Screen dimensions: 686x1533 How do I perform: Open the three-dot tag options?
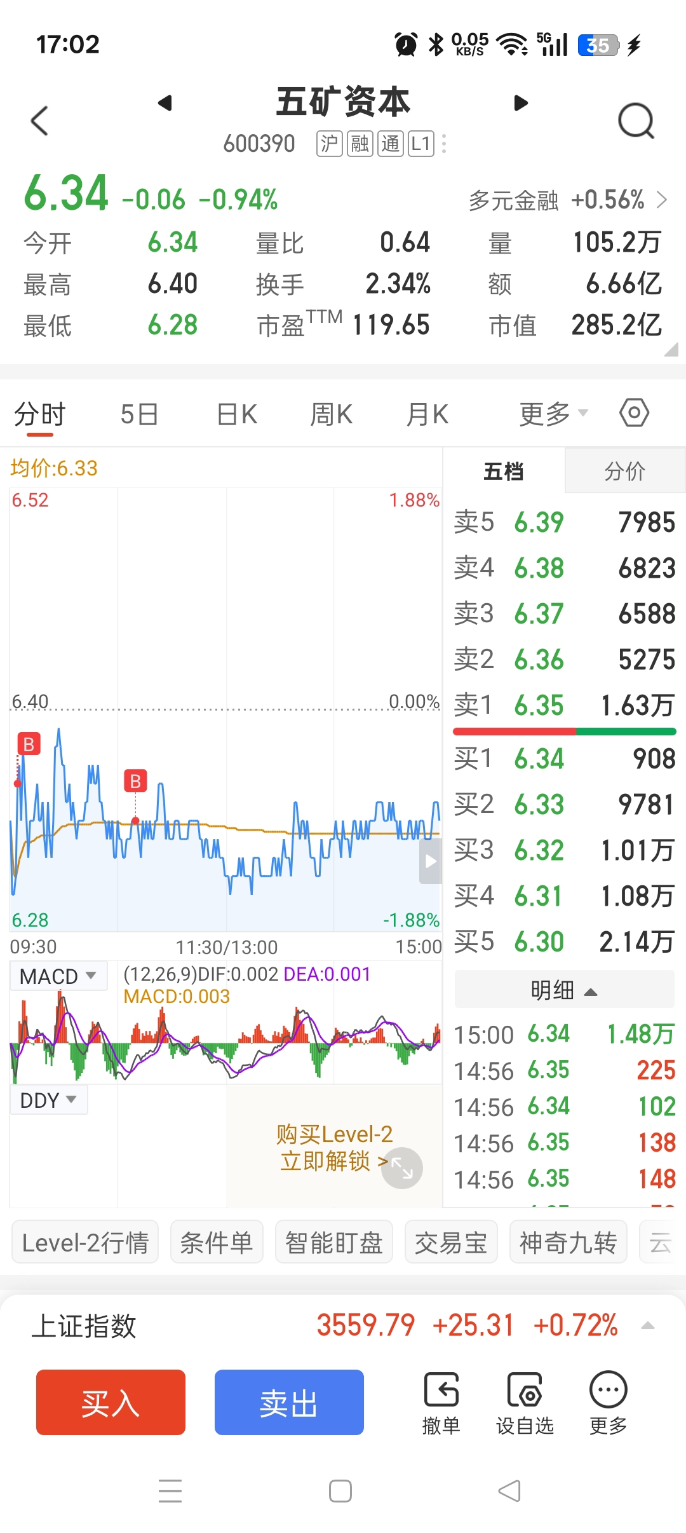coord(444,144)
